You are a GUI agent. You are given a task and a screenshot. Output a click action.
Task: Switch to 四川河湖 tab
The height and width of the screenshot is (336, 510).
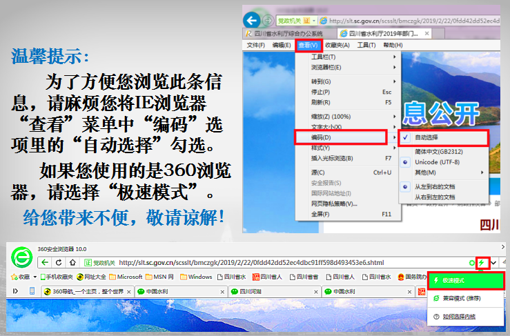[274, 291]
